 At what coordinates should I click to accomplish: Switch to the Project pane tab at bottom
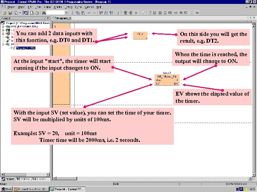pos(8,179)
